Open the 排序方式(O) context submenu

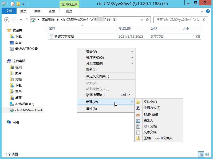(106, 58)
